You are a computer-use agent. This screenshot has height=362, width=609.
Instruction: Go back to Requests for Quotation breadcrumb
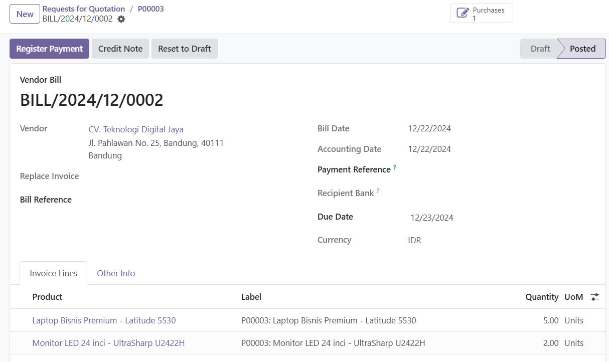click(84, 9)
